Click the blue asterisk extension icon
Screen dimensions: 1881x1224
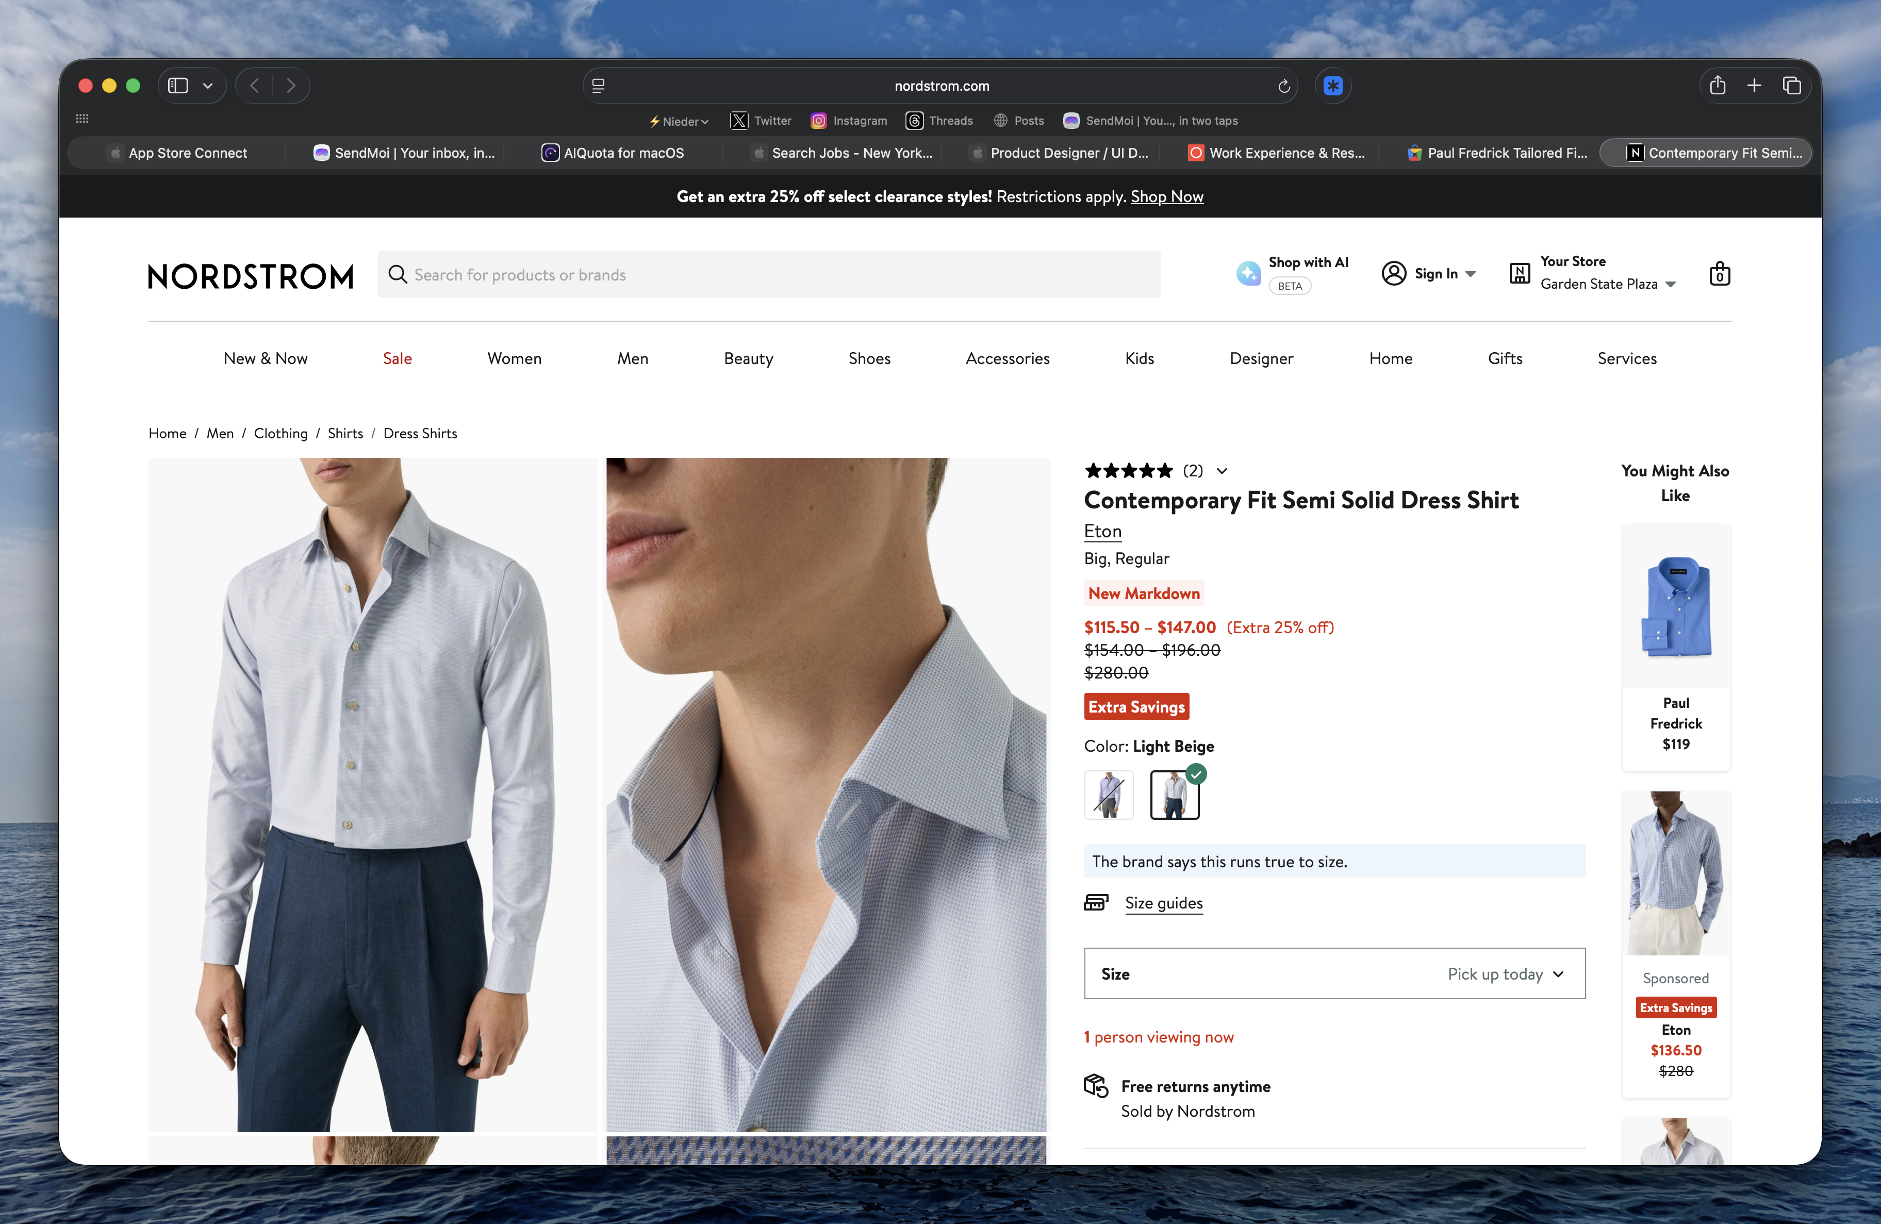1333,86
